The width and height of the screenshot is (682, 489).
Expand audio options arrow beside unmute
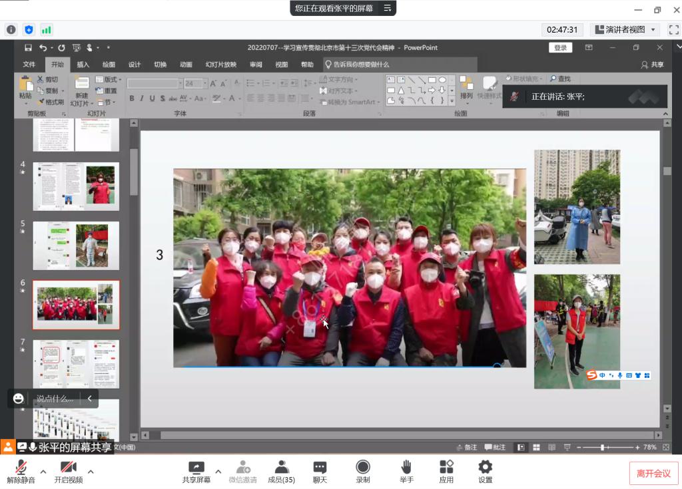(43, 472)
